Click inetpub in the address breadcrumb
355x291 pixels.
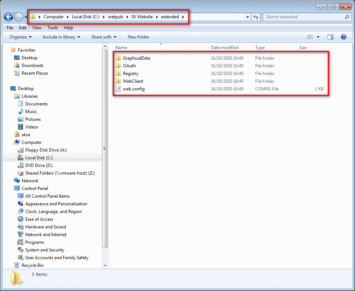click(x=115, y=17)
